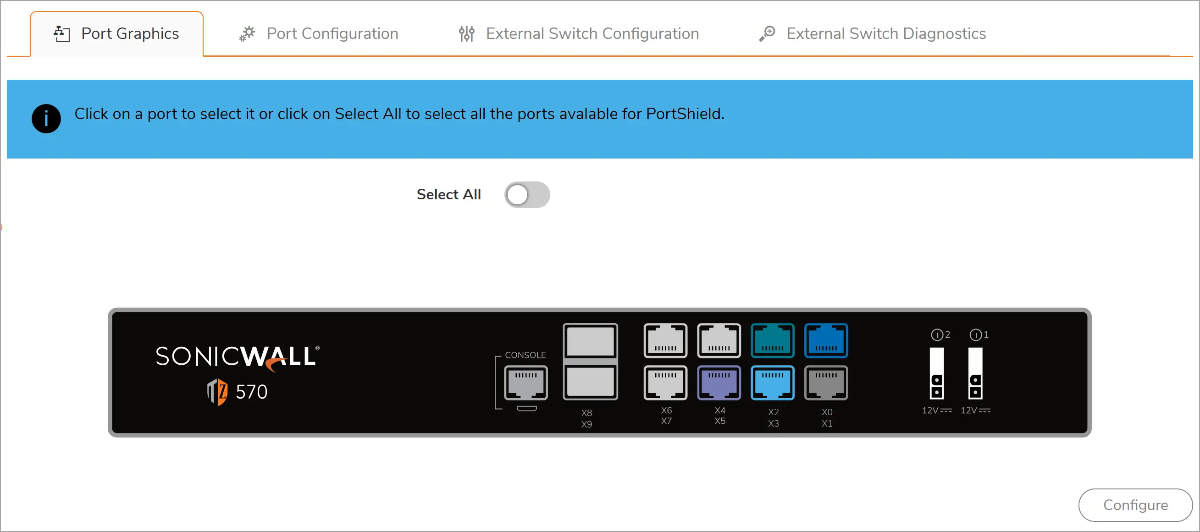Select the gray X1 port
The image size is (1200, 532).
click(826, 383)
